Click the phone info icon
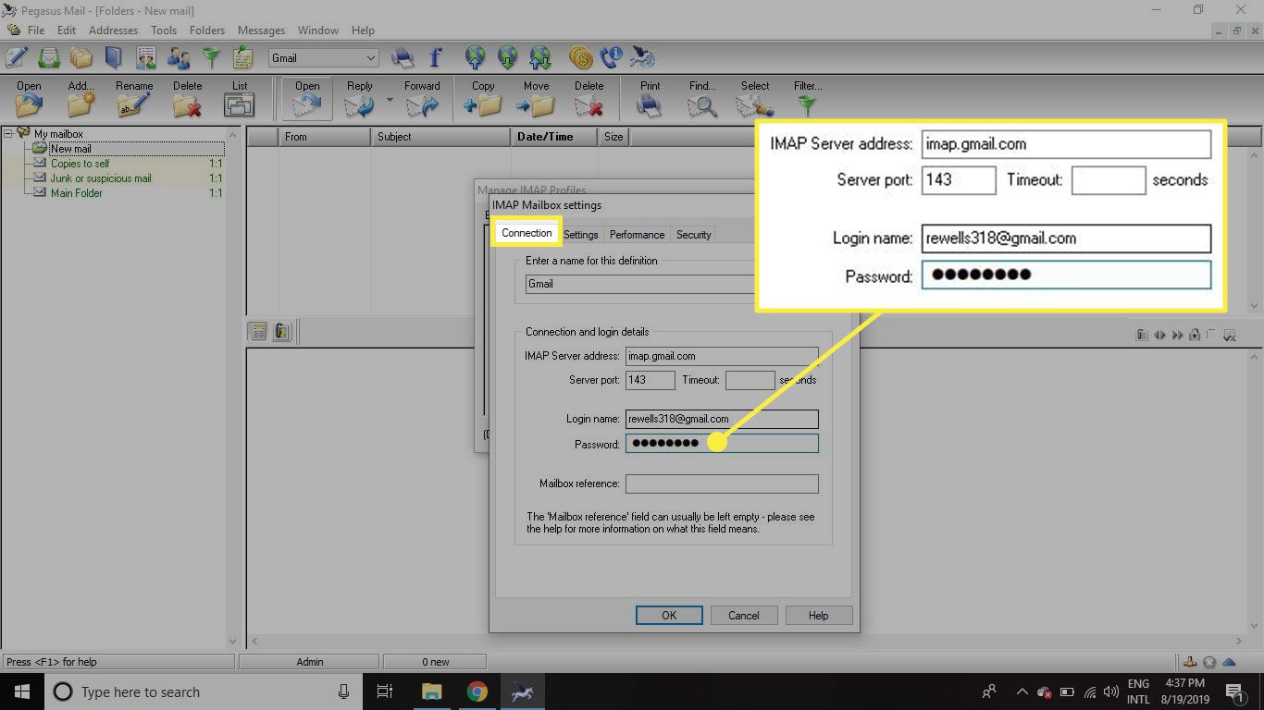Screen dimensions: 1264x710 [x=612, y=58]
